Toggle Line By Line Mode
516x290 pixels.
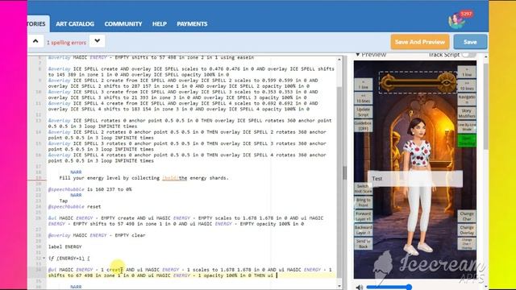coord(467,127)
